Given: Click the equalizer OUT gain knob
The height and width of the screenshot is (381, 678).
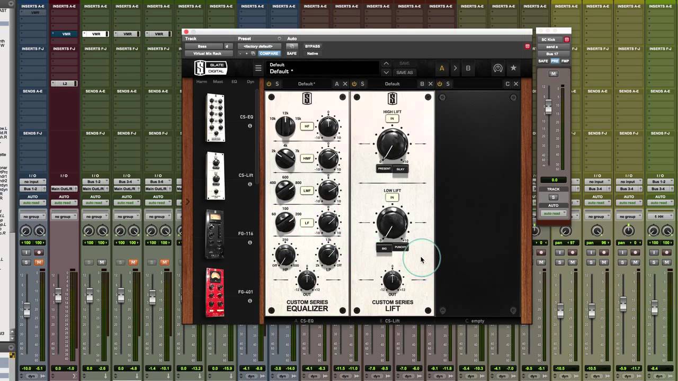Looking at the screenshot, I should coord(307,280).
